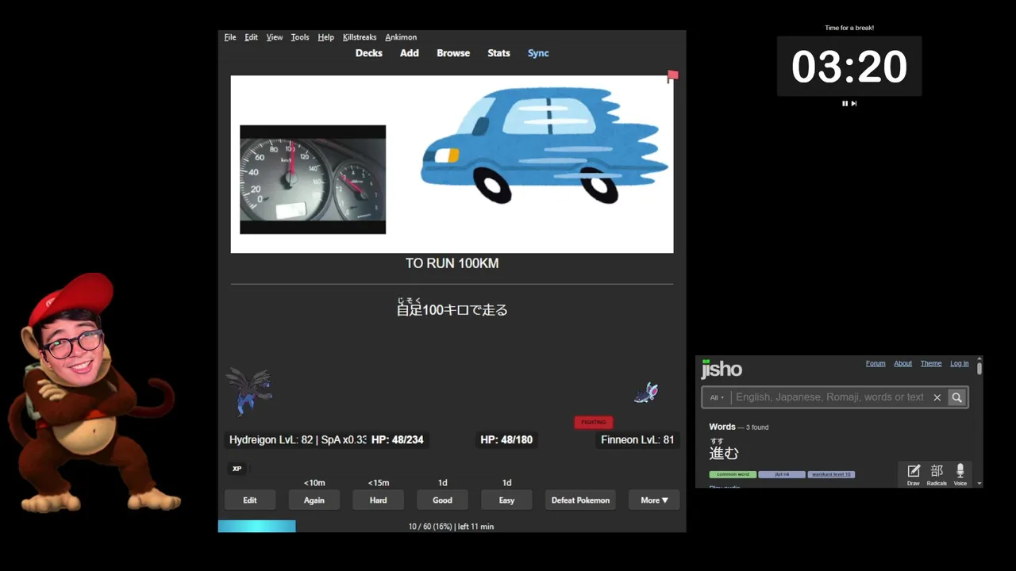
Task: Click the 03:20 countdown display
Action: click(x=849, y=67)
